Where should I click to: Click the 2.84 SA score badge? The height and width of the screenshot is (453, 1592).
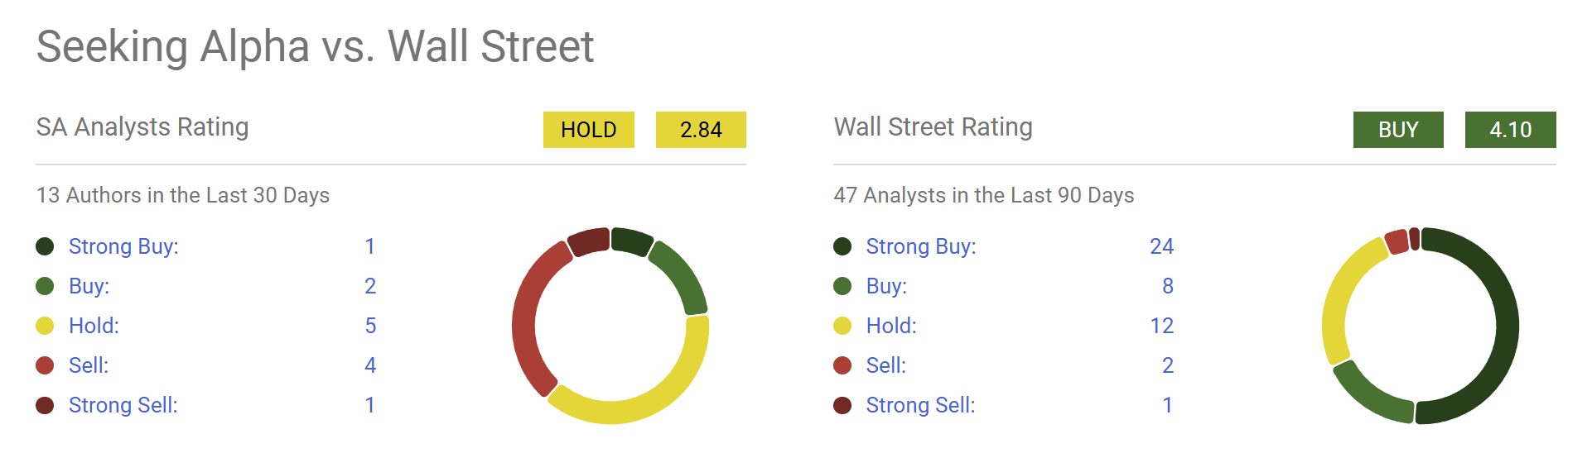[x=701, y=130]
